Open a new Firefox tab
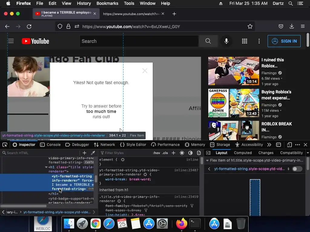This screenshot has height=232, width=310. click(174, 14)
